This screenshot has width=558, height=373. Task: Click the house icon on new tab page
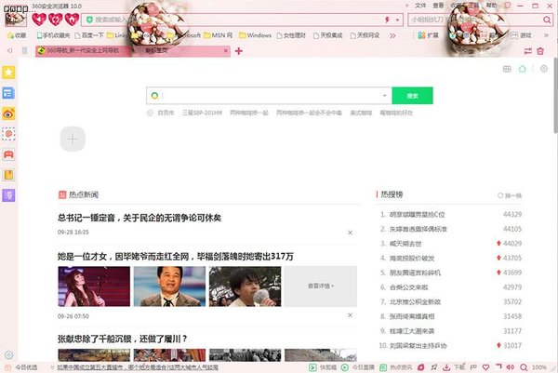pos(522,69)
